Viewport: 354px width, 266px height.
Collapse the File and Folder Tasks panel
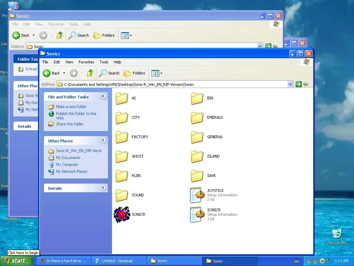click(x=103, y=96)
